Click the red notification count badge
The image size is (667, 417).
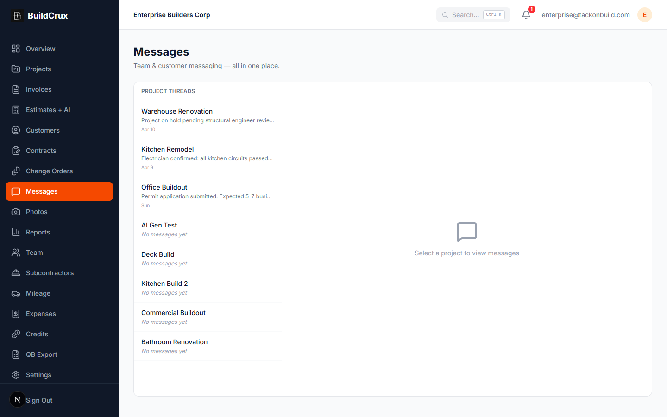pyautogui.click(x=532, y=9)
